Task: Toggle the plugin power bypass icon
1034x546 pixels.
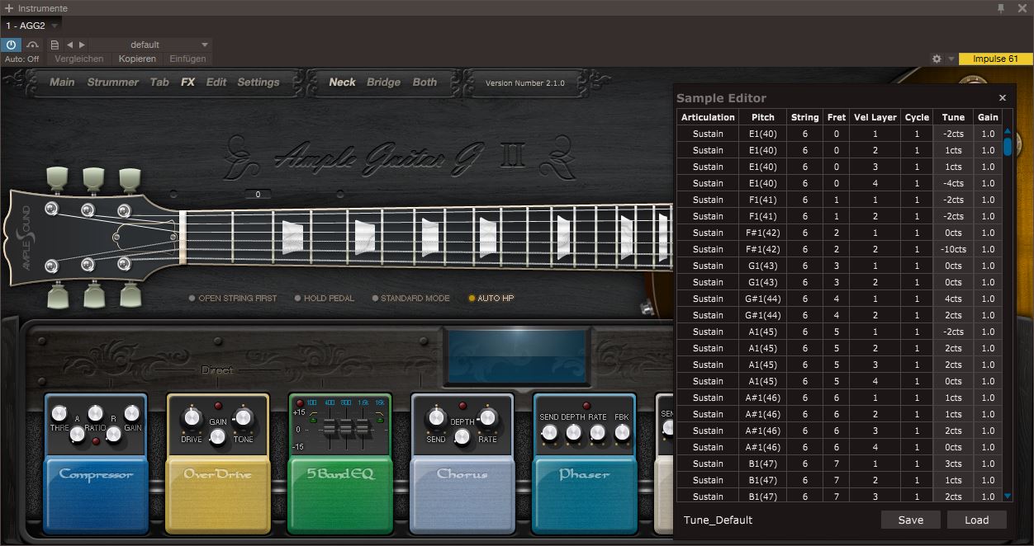Action: (x=11, y=45)
